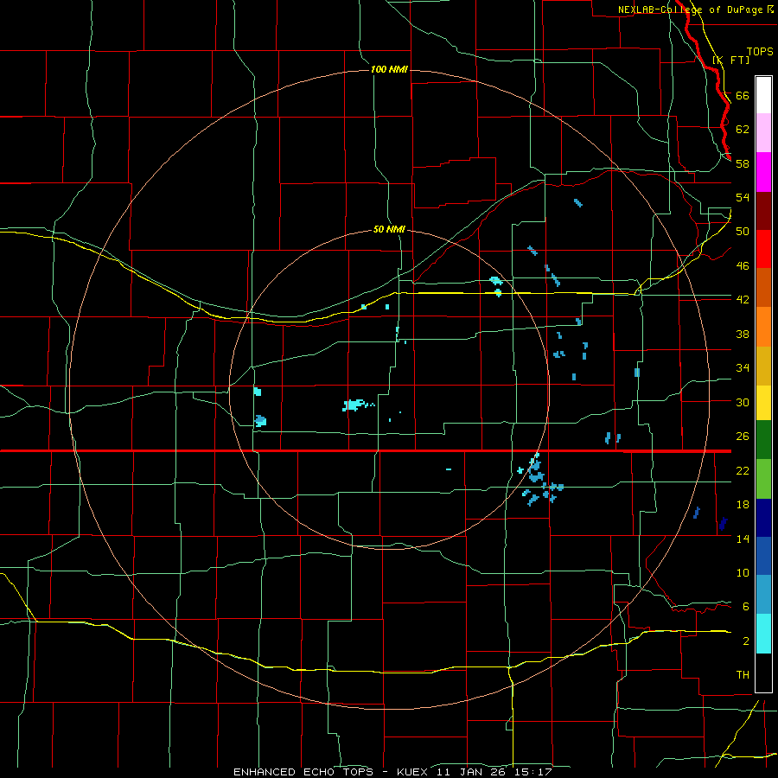Click the [K FT] units label
Image resolution: width=778 pixels, height=778 pixels.
(730, 60)
